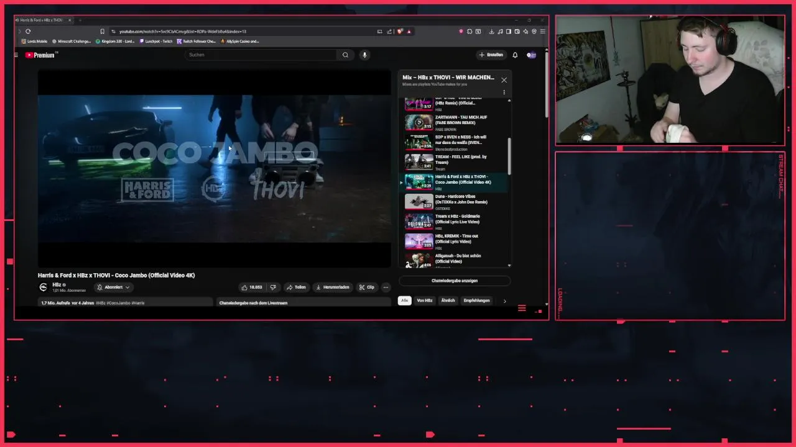
Task: Click the Brave shields icon in the address bar
Action: (400, 31)
